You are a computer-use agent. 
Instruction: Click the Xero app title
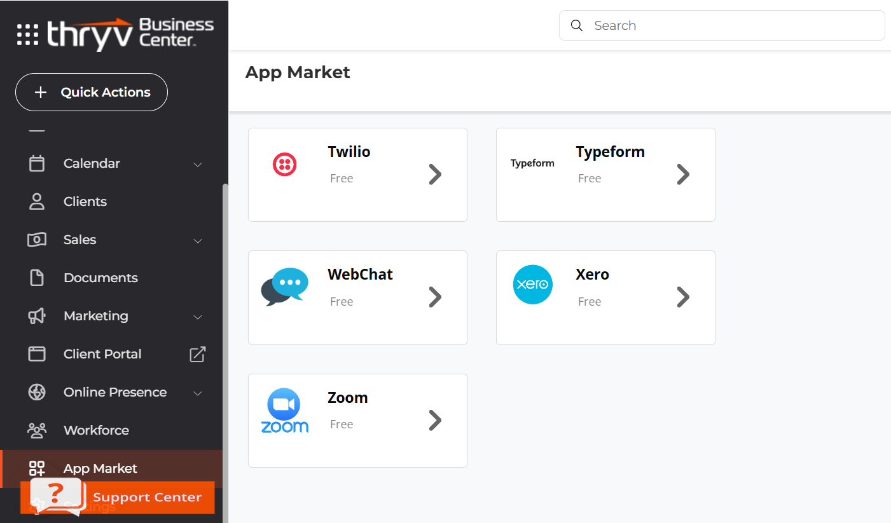[x=593, y=275]
